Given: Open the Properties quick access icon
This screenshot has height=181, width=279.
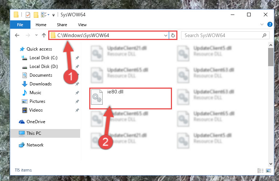Looking at the screenshot, I should point(28,15).
